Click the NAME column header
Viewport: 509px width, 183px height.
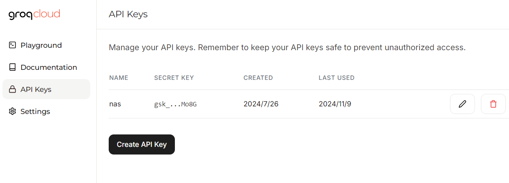[119, 78]
